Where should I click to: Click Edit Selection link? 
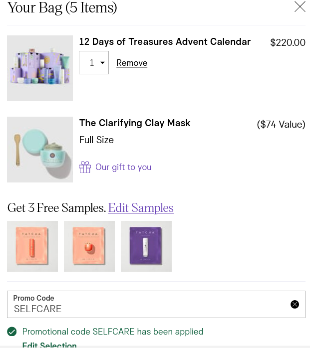tap(49, 346)
